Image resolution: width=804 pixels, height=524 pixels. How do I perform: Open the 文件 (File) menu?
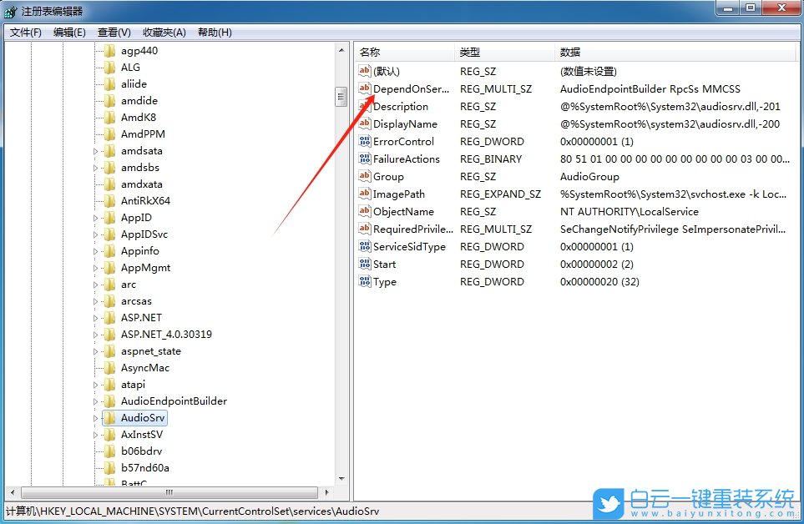tap(26, 32)
